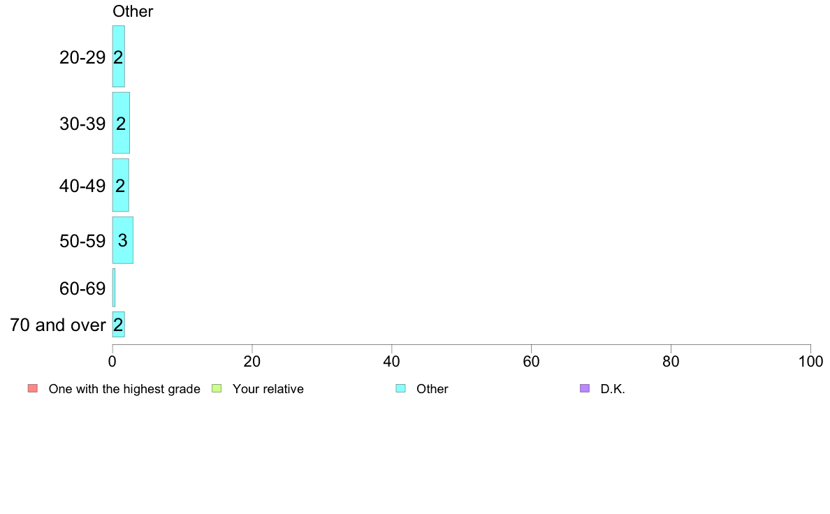
Task: Click the 40-49 age group bar
Action: pyautogui.click(x=120, y=185)
